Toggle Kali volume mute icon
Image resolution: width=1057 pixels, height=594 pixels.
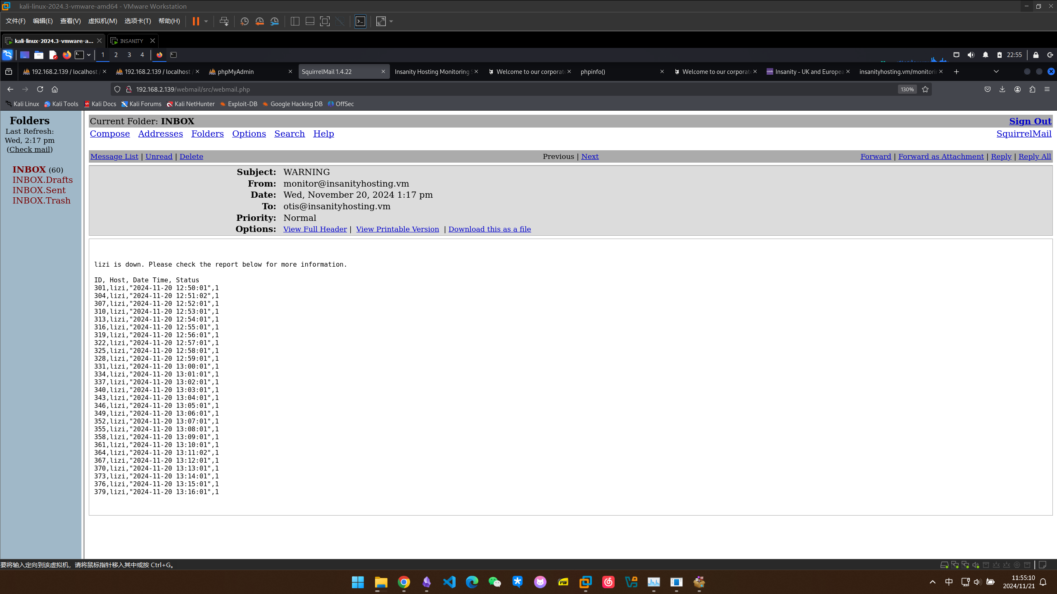971,55
